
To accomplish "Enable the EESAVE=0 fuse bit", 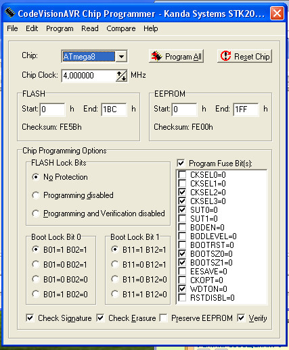I will click(x=182, y=272).
